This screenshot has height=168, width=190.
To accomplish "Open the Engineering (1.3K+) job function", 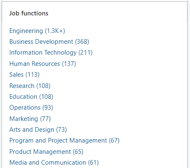I will [x=37, y=31].
